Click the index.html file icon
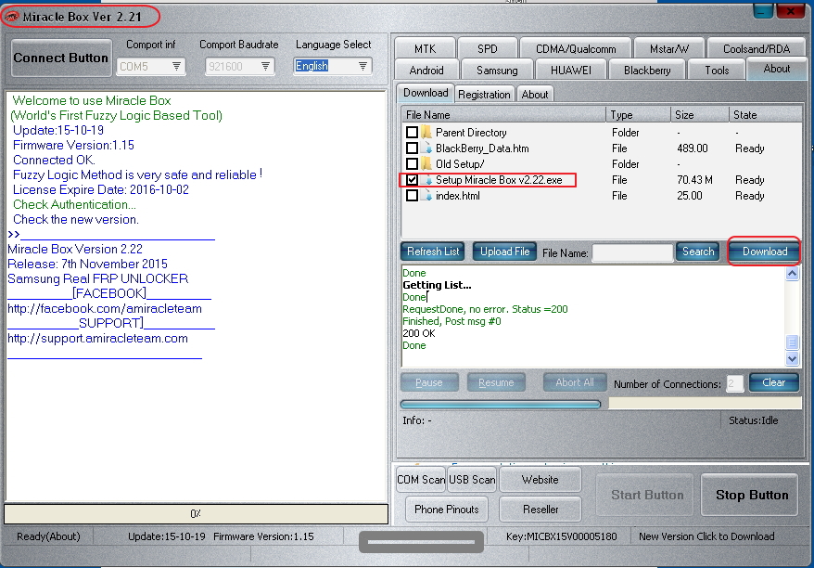The width and height of the screenshot is (814, 568). [x=426, y=196]
